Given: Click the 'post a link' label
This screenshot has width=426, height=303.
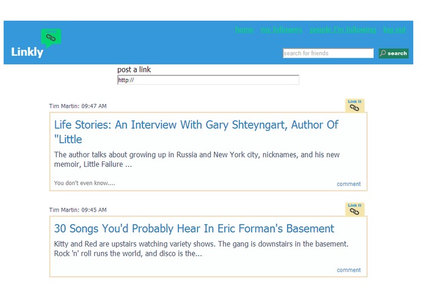Looking at the screenshot, I should [134, 69].
